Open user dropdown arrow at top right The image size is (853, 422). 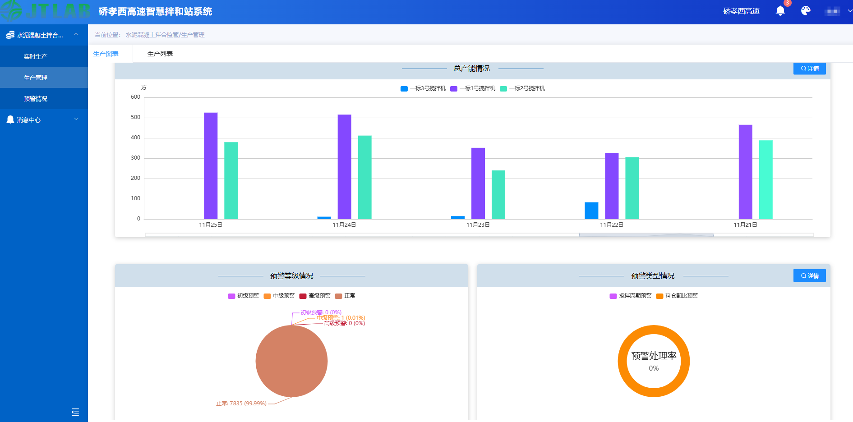coord(850,11)
